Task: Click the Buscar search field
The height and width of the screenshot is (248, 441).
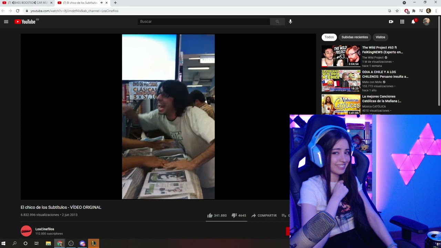Action: click(204, 22)
